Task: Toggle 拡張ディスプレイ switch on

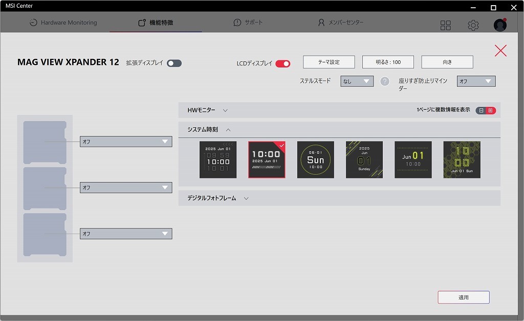Action: (174, 63)
